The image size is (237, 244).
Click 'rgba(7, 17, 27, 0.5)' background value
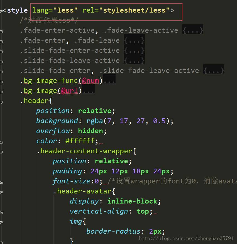click(x=128, y=121)
